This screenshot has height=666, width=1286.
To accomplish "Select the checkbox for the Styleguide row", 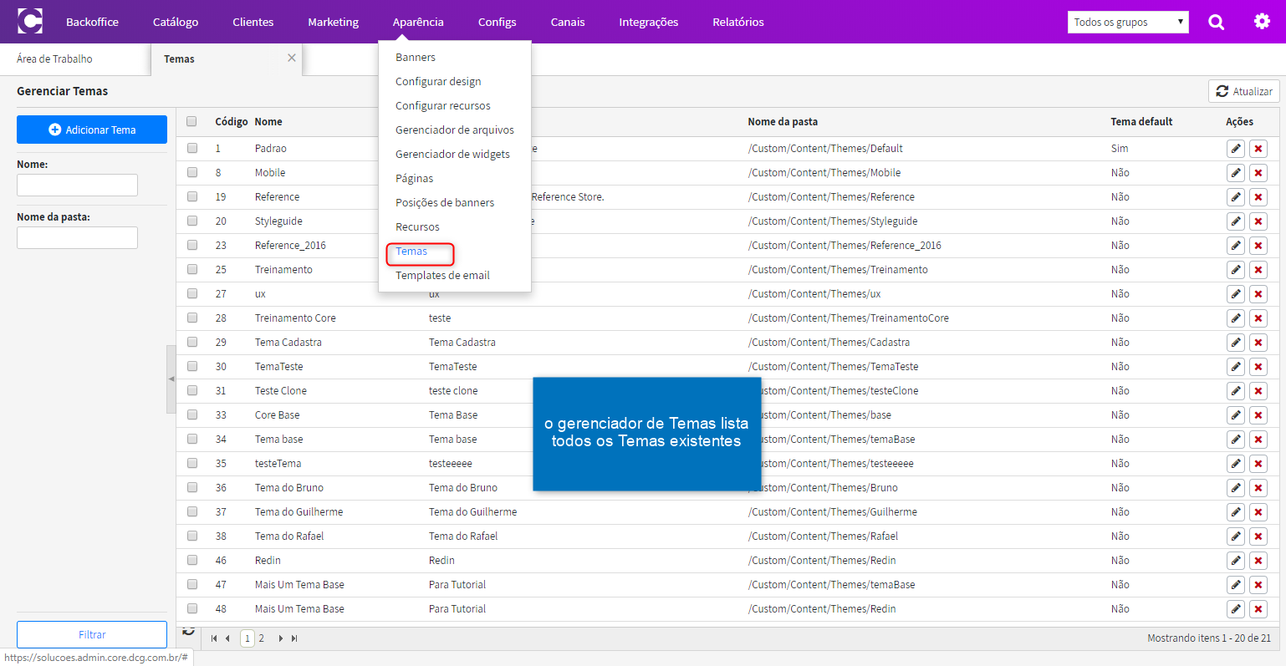I will coord(192,221).
